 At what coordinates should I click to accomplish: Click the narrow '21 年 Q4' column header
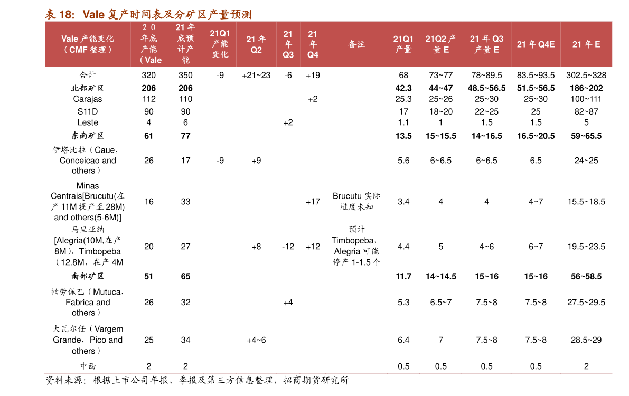click(313, 44)
